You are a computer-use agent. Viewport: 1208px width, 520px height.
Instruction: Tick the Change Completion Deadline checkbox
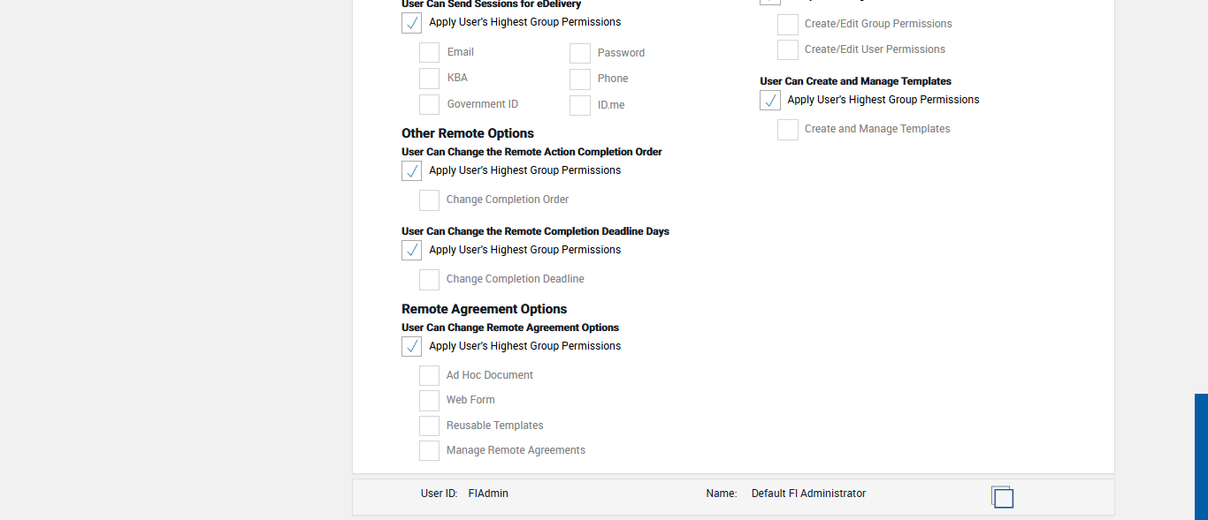(x=429, y=280)
